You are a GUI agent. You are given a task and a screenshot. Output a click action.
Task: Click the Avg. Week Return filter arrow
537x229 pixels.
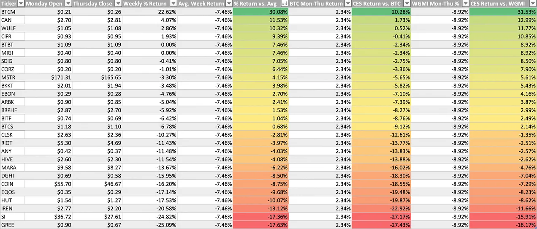(x=229, y=4)
